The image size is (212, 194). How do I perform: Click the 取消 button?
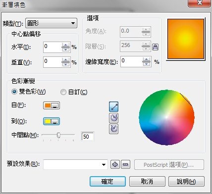tap(147, 182)
